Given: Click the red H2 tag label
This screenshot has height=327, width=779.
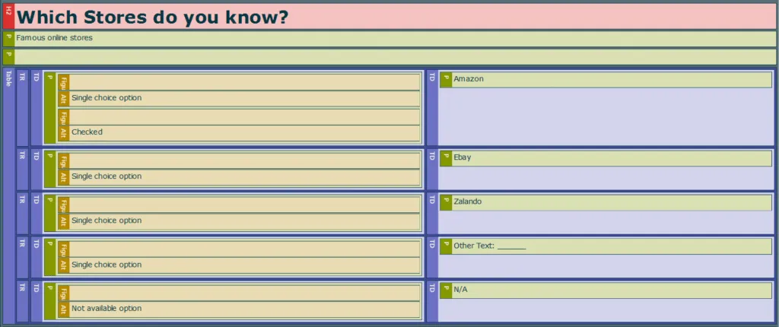Looking at the screenshot, I should (x=8, y=17).
